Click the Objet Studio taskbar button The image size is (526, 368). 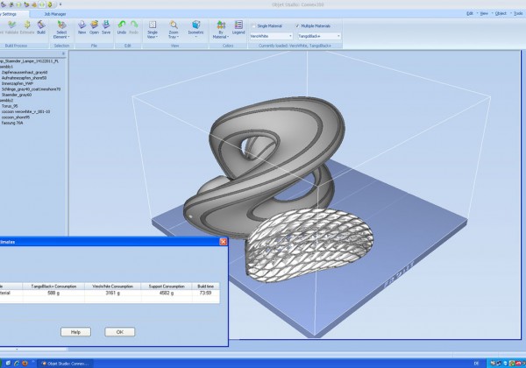[65, 364]
